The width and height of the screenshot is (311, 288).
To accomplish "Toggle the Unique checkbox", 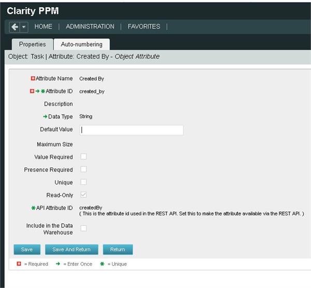I will 83,182.
